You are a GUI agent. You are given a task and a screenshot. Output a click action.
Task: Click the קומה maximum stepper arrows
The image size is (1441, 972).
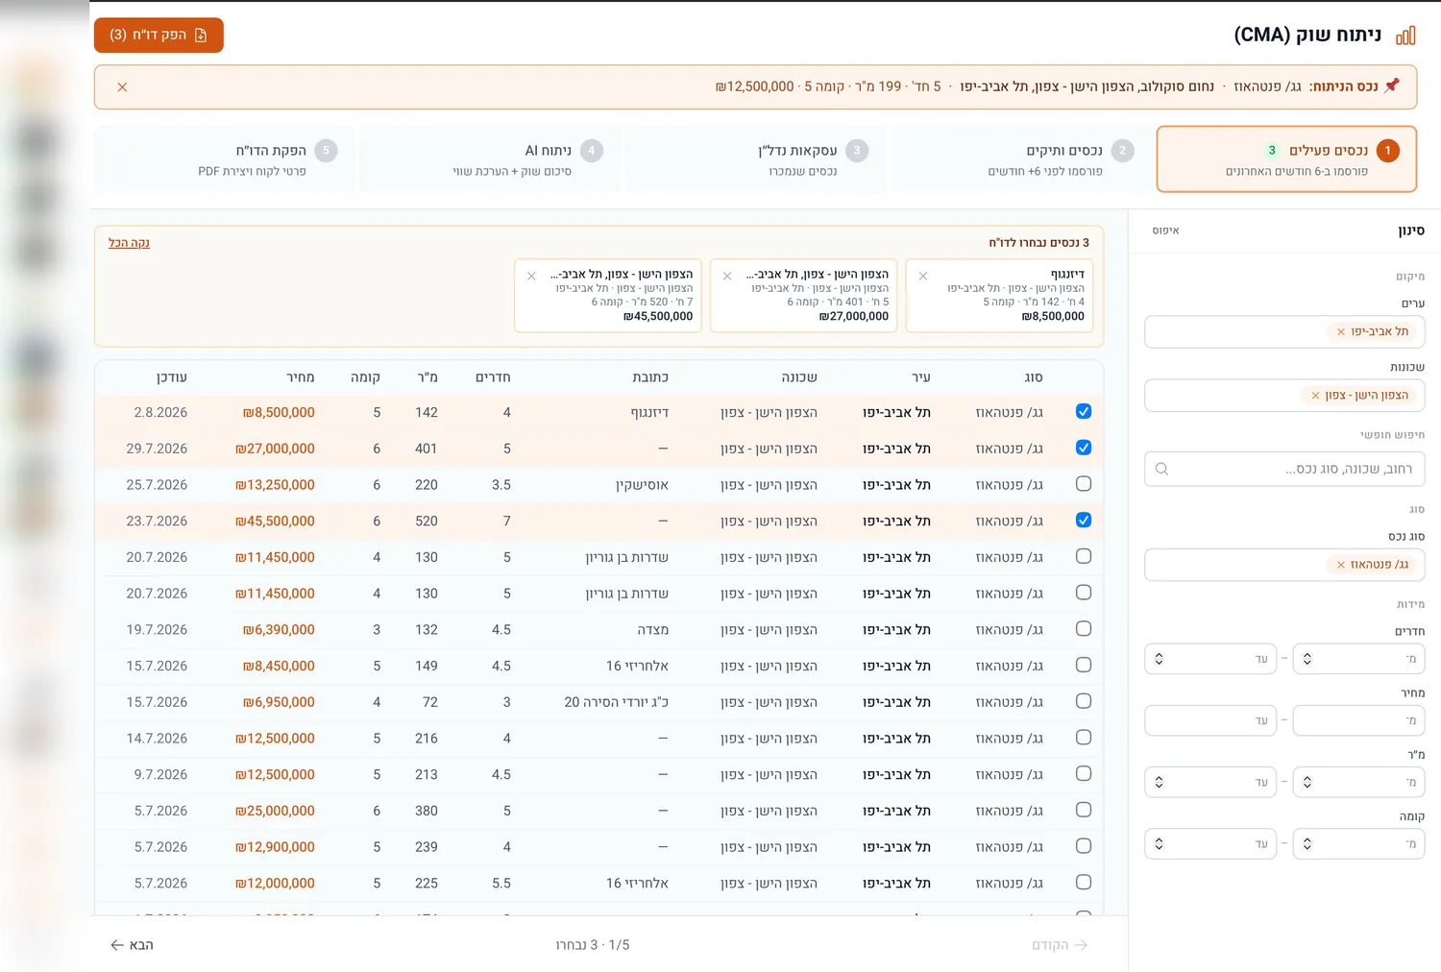tap(1160, 843)
